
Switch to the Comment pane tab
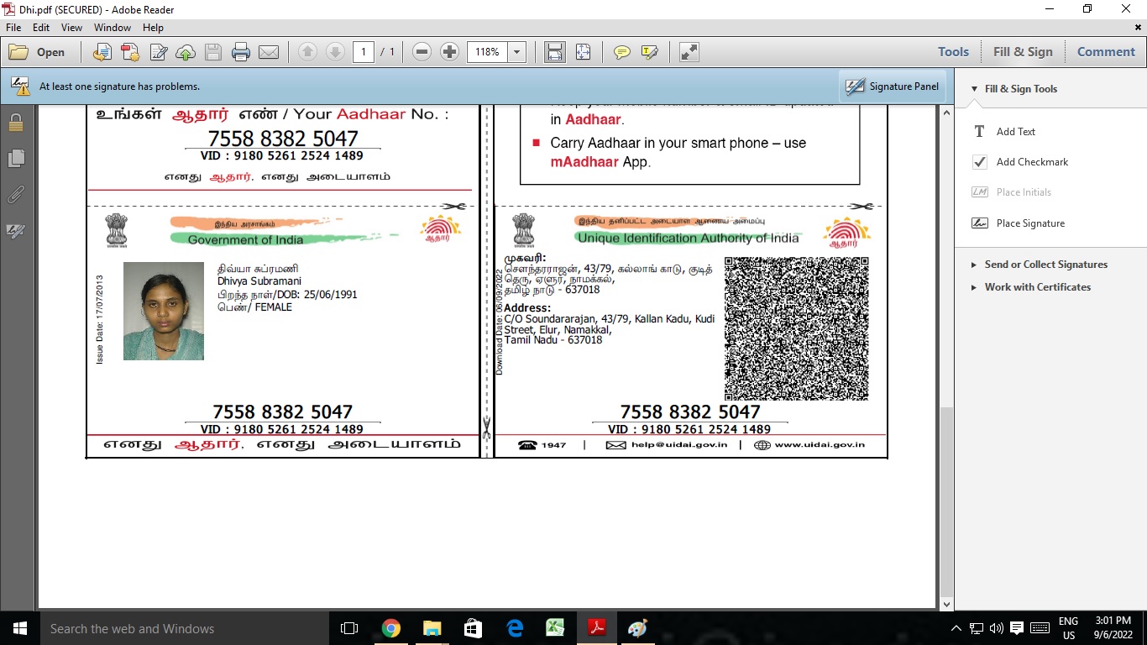pos(1105,52)
